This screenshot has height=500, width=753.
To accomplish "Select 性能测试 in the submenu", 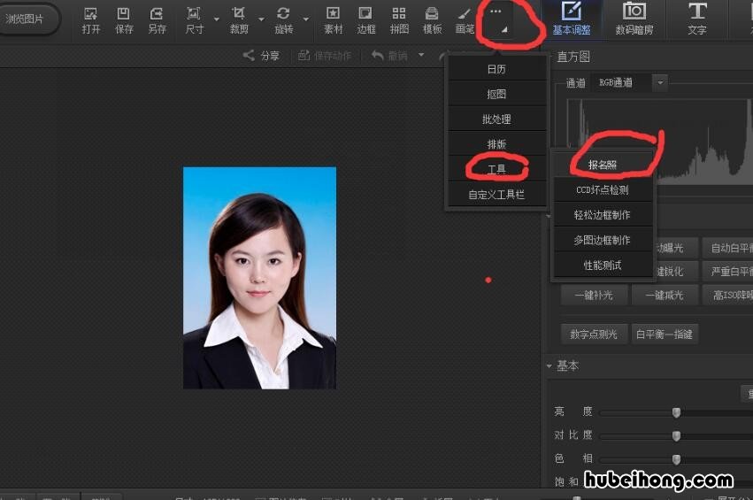I will coord(603,265).
